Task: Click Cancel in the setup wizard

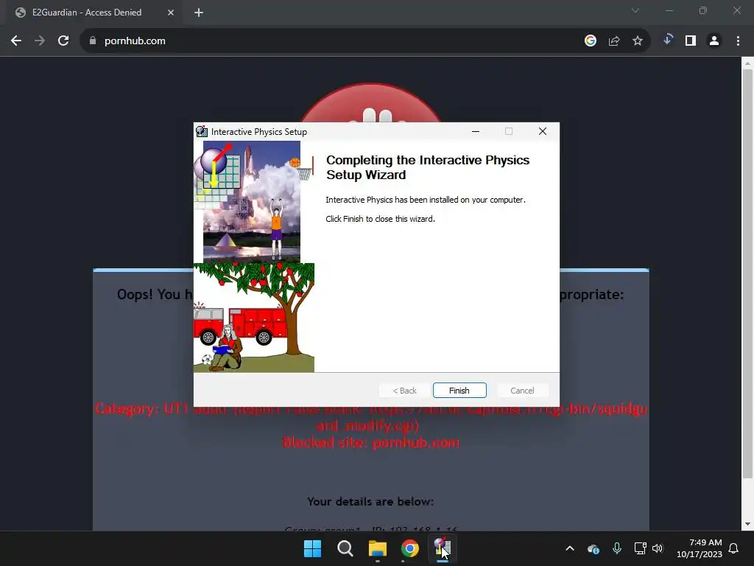Action: point(522,391)
